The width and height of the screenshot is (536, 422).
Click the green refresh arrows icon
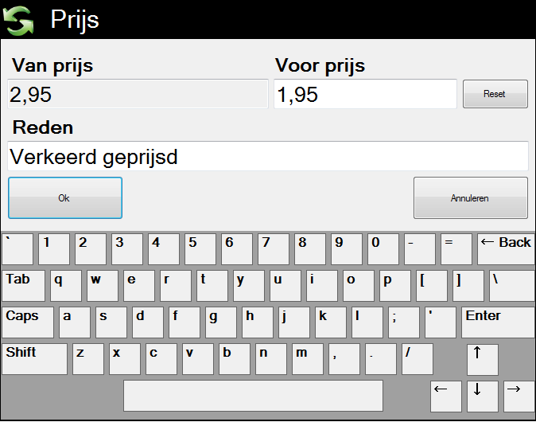pyautogui.click(x=18, y=20)
